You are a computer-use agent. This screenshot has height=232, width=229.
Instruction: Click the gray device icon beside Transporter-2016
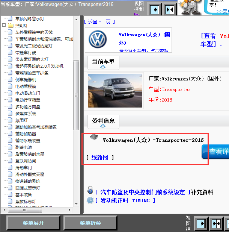coord(94,137)
